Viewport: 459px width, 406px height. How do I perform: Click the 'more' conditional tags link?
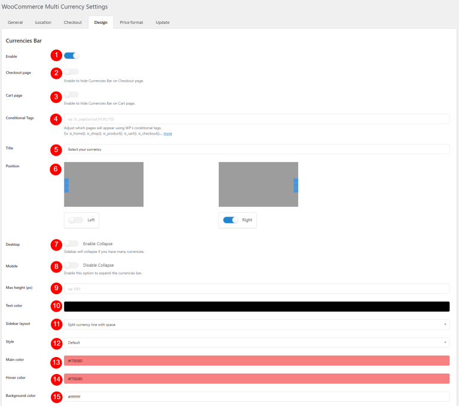click(x=168, y=133)
